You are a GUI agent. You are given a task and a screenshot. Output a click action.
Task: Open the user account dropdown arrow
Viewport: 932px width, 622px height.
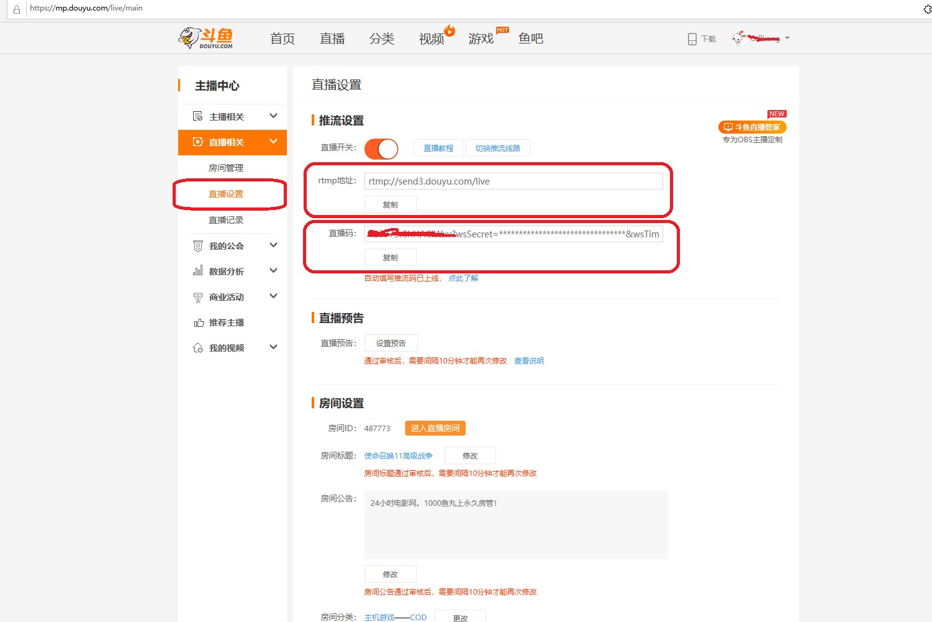coord(787,39)
